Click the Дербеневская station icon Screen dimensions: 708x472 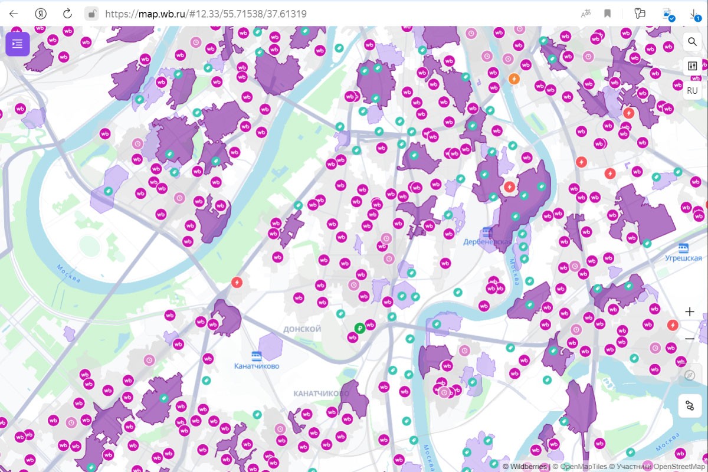[x=487, y=232]
